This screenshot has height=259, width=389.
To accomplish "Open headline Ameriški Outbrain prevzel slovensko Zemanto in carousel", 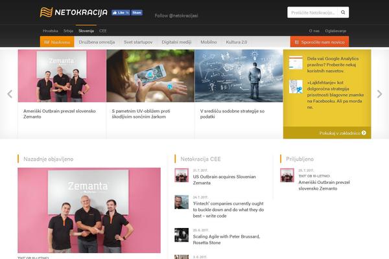I will tap(60, 114).
